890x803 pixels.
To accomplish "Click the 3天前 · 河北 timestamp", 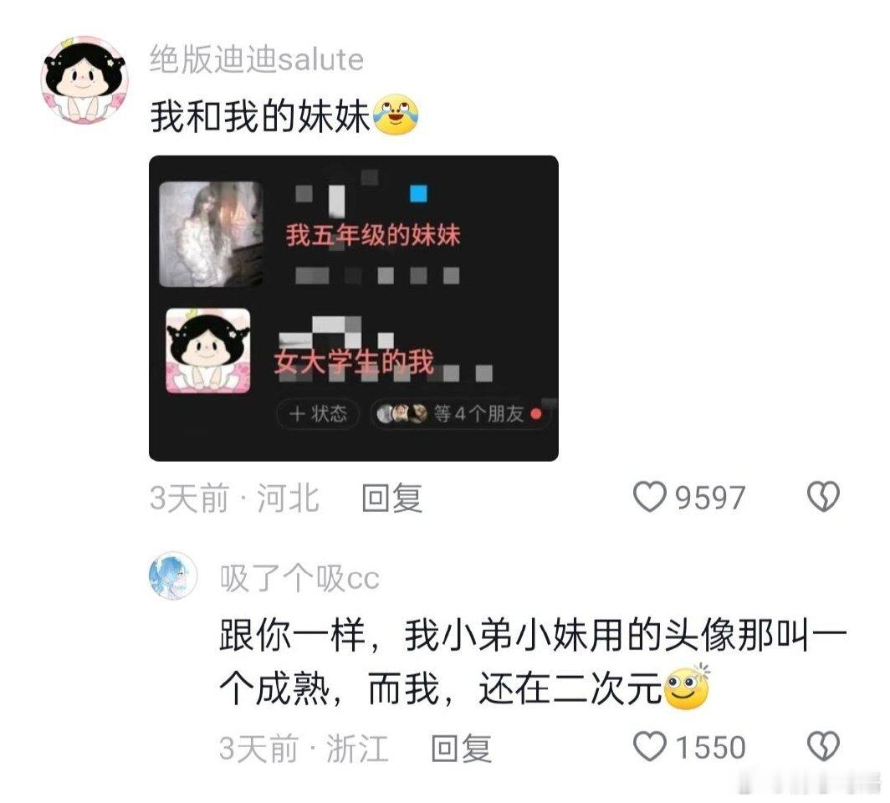I will pos(234,498).
